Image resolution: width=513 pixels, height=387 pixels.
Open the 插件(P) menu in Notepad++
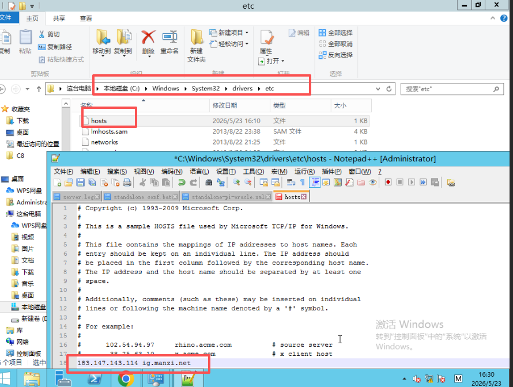pyautogui.click(x=332, y=172)
